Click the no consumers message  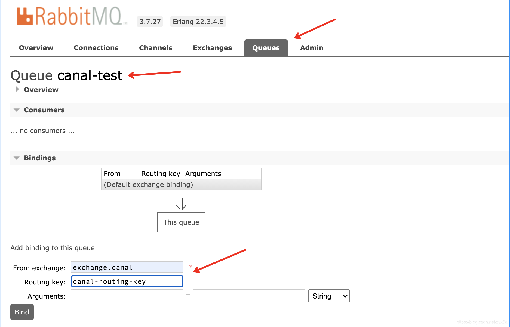click(x=43, y=131)
